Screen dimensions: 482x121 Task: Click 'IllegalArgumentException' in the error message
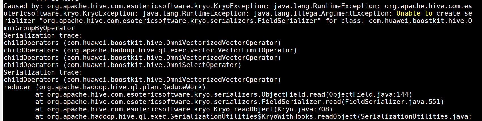(x=341, y=13)
